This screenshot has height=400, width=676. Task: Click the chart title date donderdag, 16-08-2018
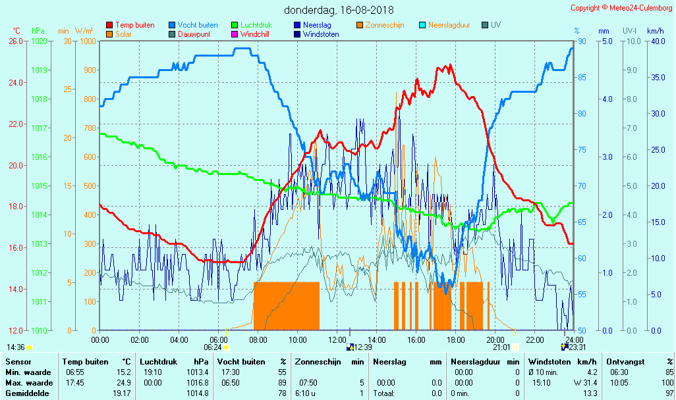tap(339, 10)
